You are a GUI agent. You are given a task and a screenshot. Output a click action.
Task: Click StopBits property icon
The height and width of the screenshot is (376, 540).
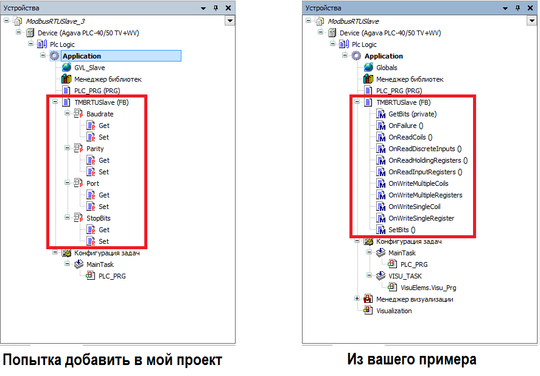(x=79, y=218)
